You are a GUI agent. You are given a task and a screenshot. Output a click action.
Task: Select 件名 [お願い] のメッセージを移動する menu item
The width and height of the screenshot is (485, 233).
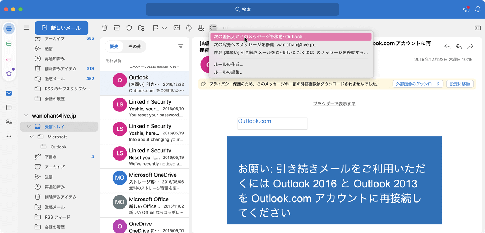coord(291,52)
